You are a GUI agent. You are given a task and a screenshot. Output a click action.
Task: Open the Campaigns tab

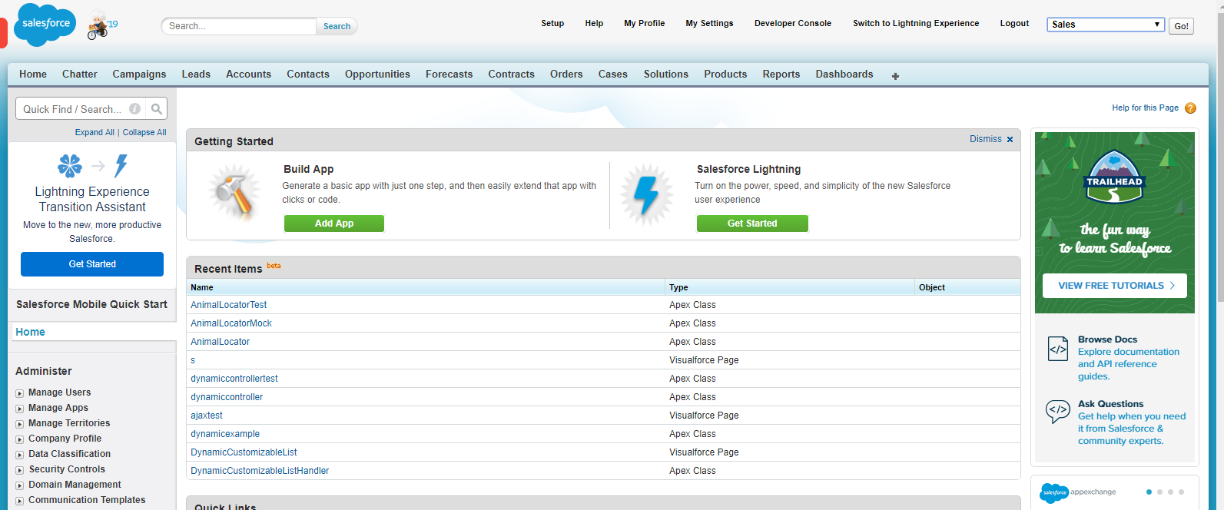(139, 75)
